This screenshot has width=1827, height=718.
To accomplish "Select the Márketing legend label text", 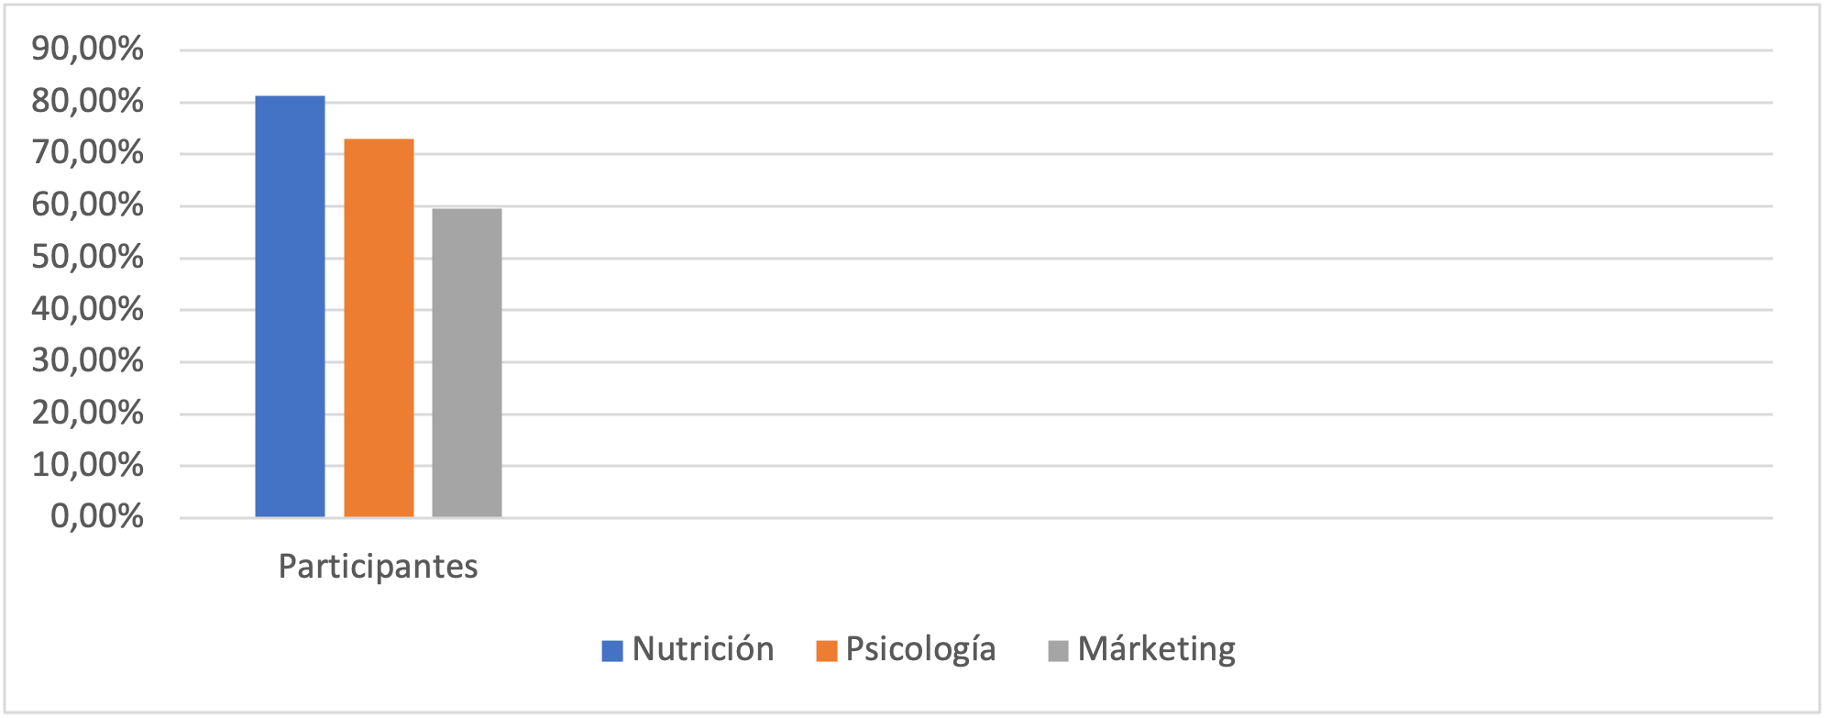I will click(x=1156, y=649).
